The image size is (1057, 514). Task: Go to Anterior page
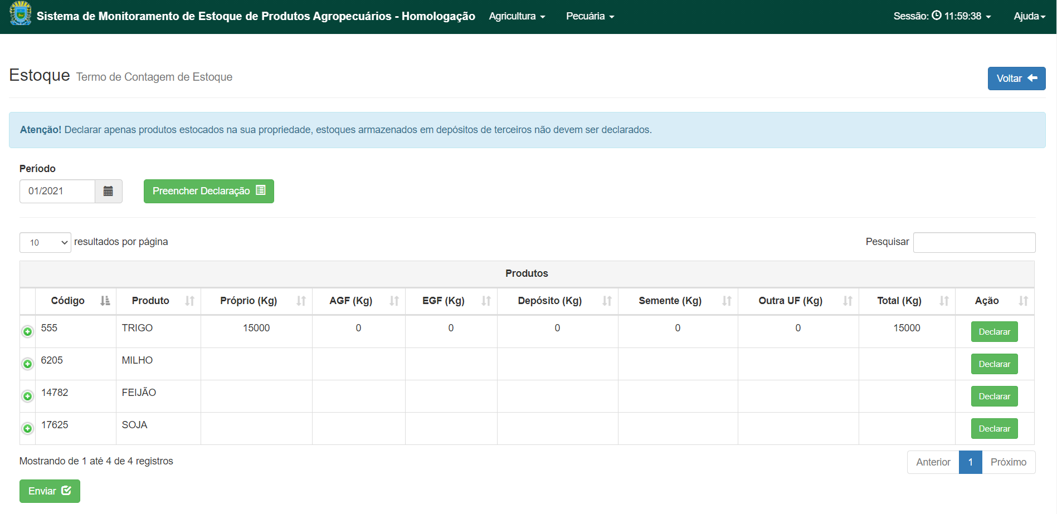point(933,462)
